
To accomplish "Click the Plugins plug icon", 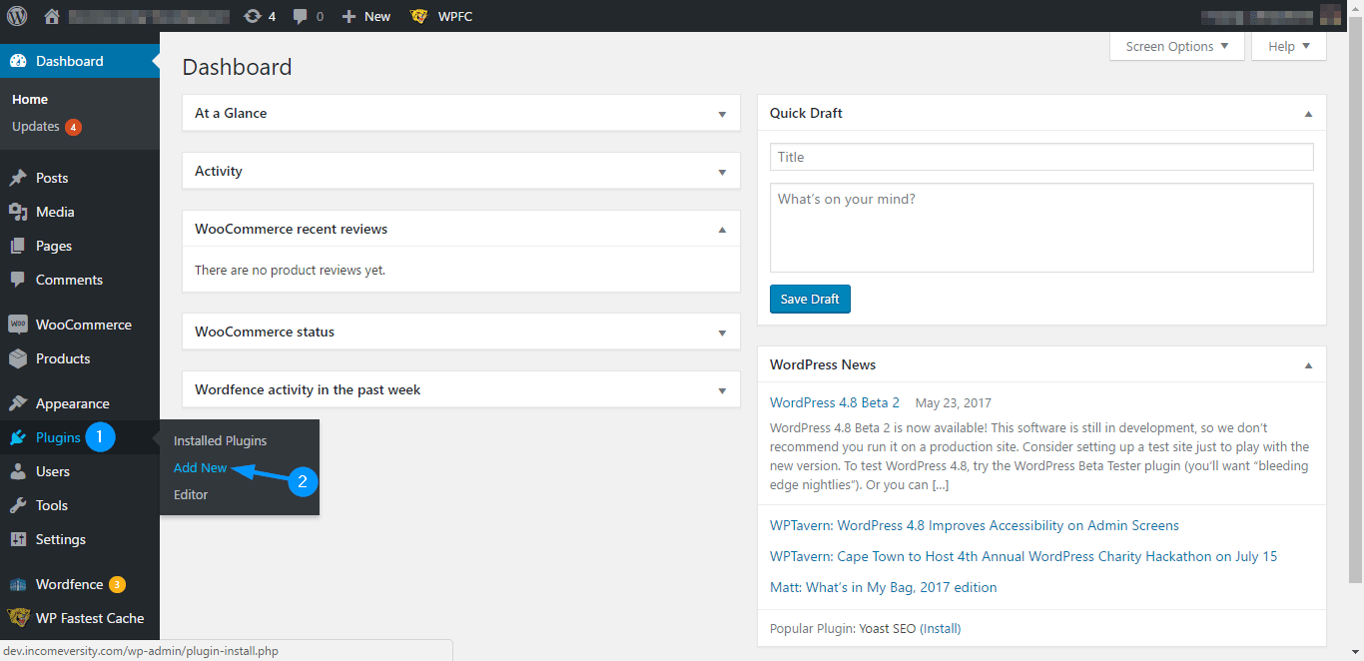I will 18,437.
